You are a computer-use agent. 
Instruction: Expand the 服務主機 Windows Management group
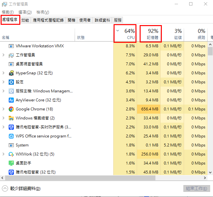pyautogui.click(x=4, y=91)
